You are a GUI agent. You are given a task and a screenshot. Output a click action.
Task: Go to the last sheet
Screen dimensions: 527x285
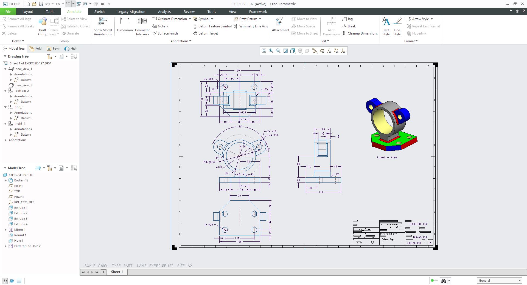[x=97, y=272]
